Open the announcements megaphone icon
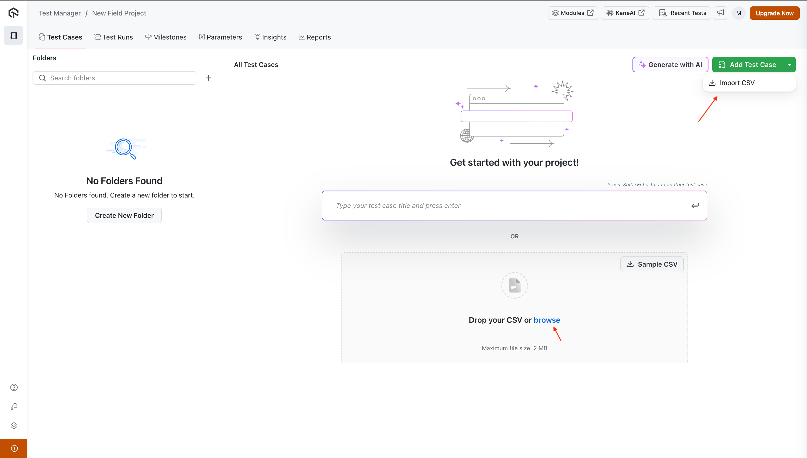This screenshot has height=458, width=807. point(721,13)
